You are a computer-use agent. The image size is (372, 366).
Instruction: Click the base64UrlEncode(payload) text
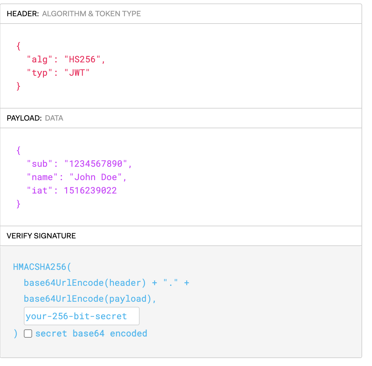click(x=87, y=299)
